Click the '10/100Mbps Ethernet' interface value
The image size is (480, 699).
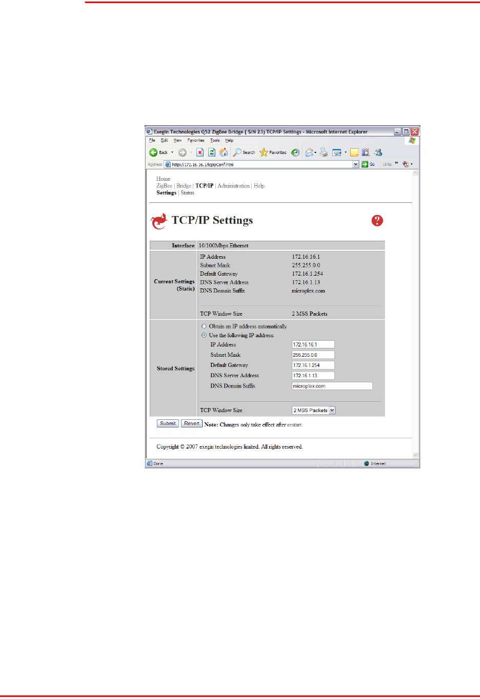(x=224, y=246)
